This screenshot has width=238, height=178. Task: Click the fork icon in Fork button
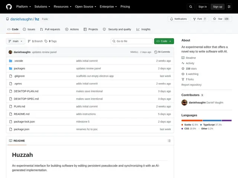click(x=194, y=19)
